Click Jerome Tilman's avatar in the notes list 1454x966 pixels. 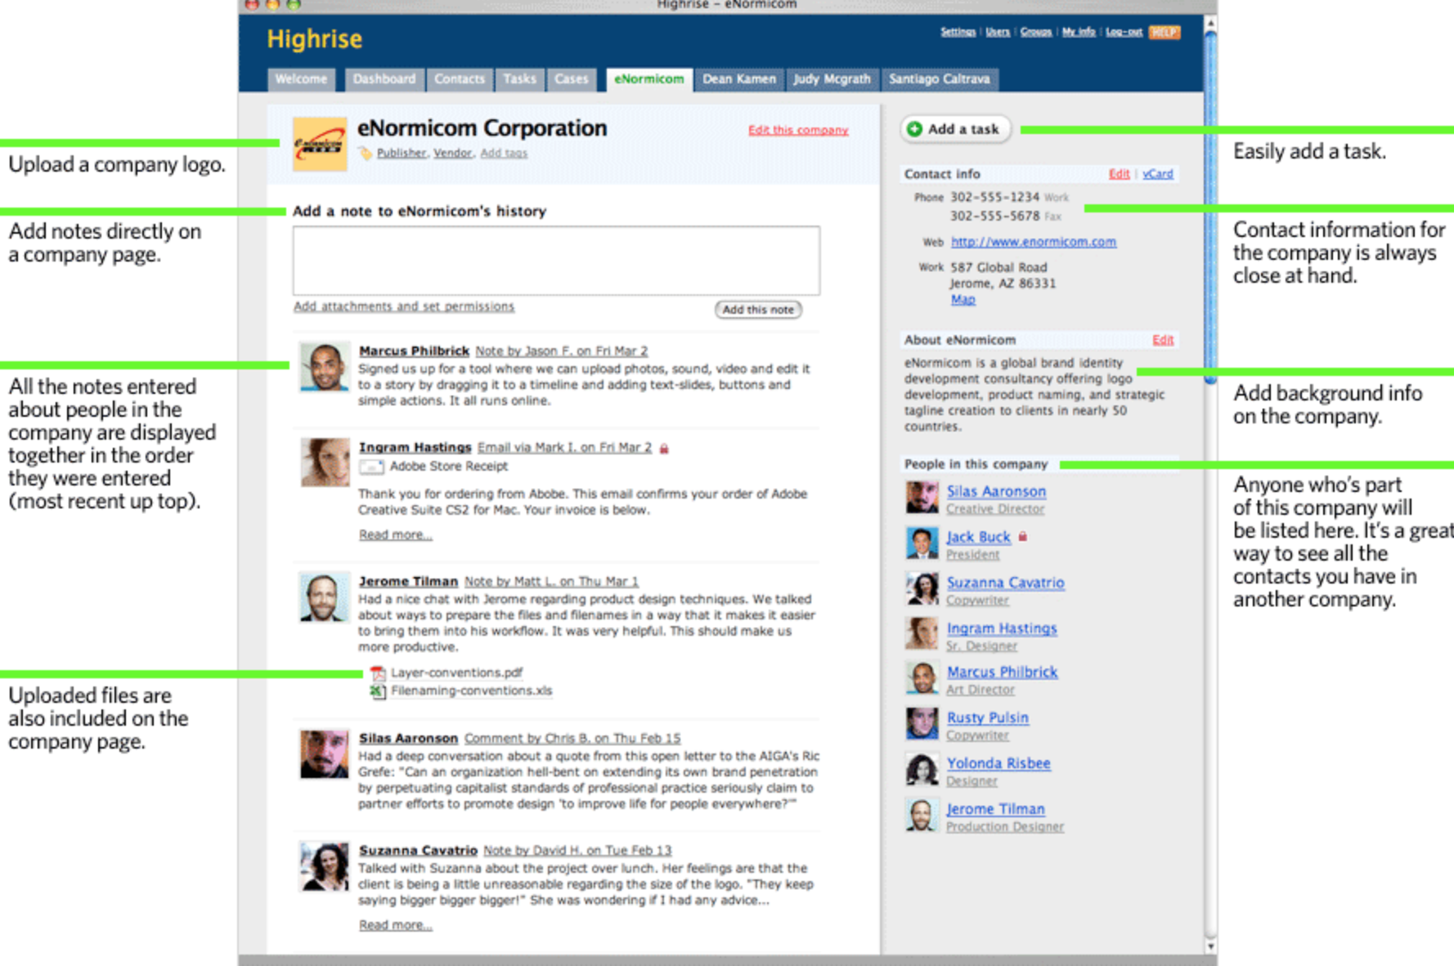(325, 597)
